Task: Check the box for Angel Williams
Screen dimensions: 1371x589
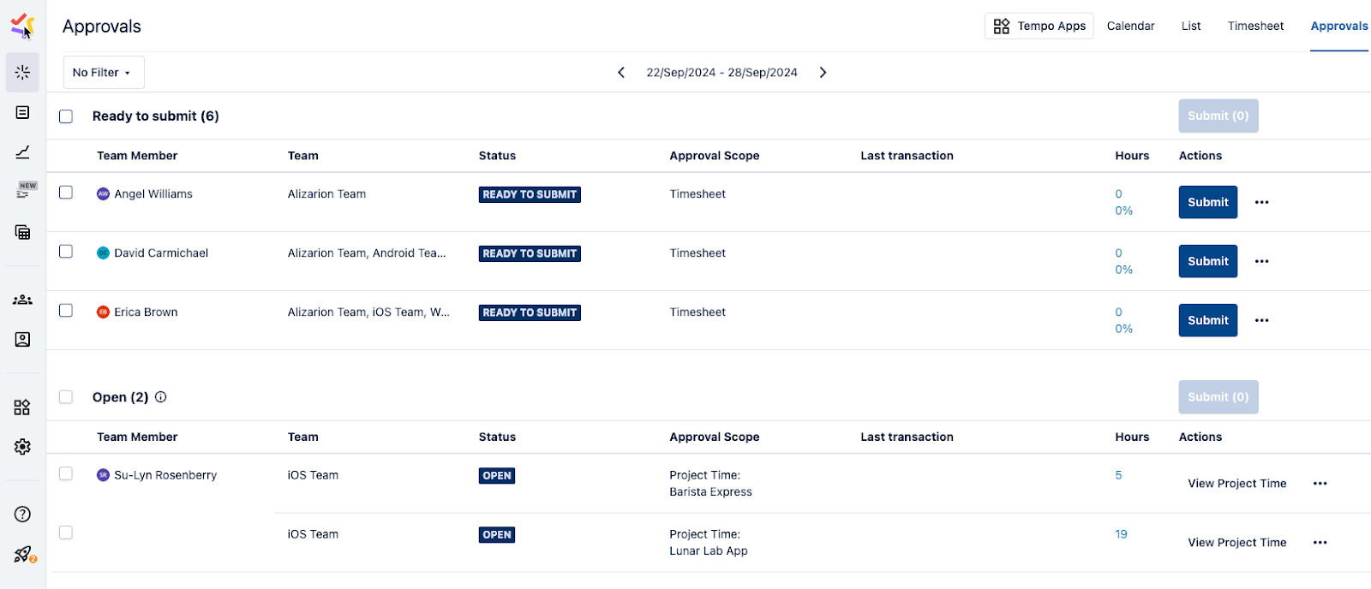Action: point(66,193)
